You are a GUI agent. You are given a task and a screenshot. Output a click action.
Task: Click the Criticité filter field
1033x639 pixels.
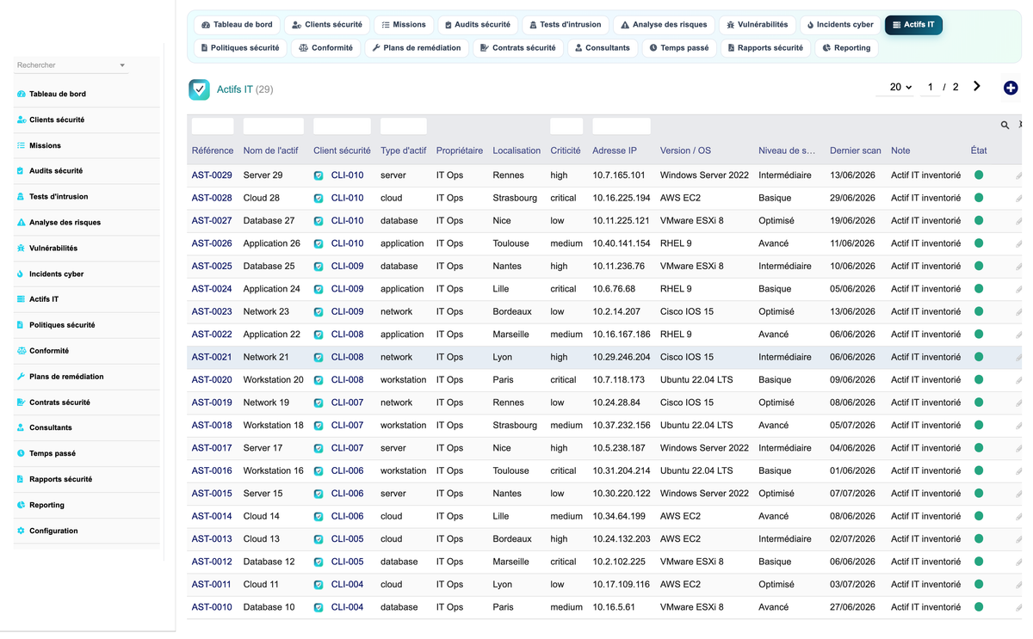pyautogui.click(x=566, y=126)
